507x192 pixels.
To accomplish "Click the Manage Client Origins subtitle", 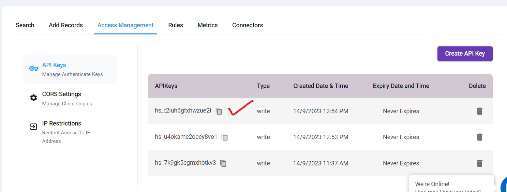I will [x=67, y=104].
